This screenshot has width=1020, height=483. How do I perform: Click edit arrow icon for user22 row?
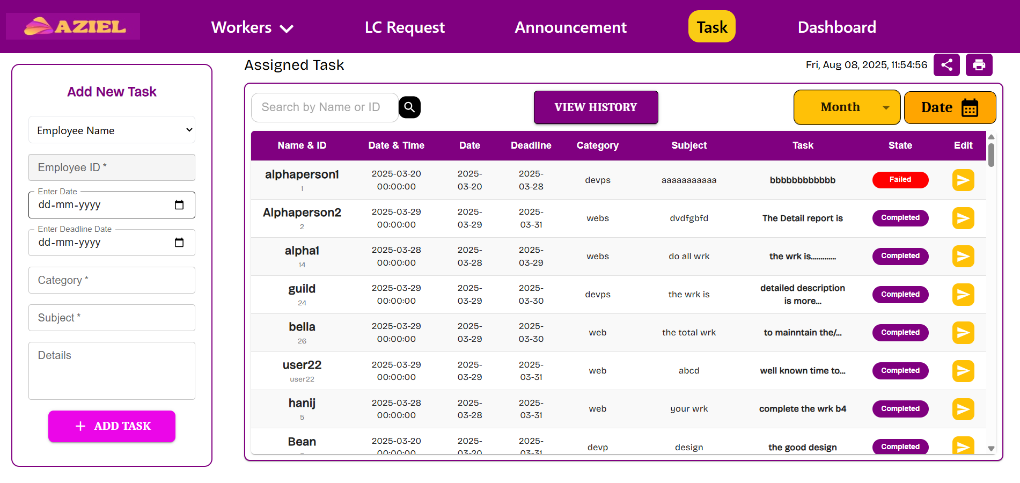963,370
